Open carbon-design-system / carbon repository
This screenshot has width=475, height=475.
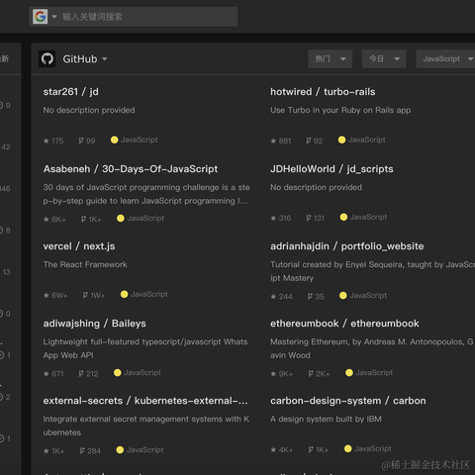click(348, 401)
